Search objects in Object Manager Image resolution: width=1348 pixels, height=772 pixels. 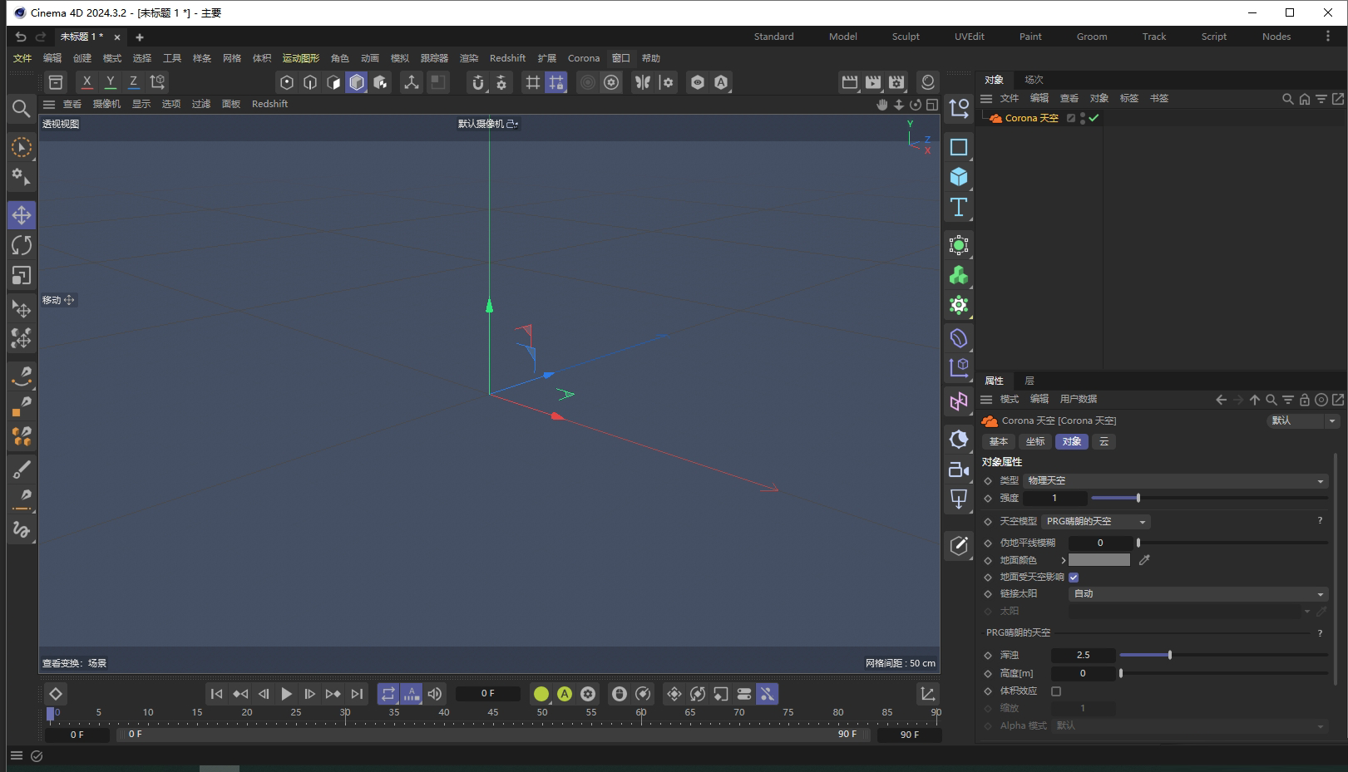coord(1287,99)
